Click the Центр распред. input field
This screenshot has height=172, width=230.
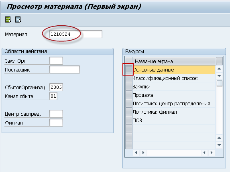tap(56, 114)
